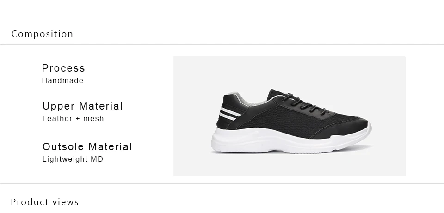
Task: Click the divider line under Composition
Action: pos(222,44)
